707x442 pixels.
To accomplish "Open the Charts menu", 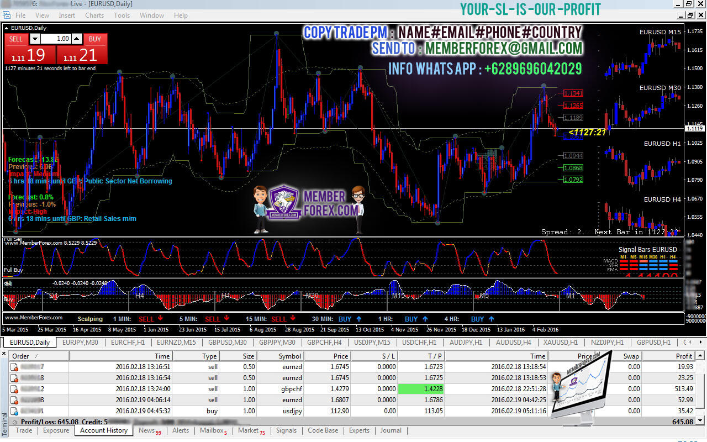I will coord(94,15).
